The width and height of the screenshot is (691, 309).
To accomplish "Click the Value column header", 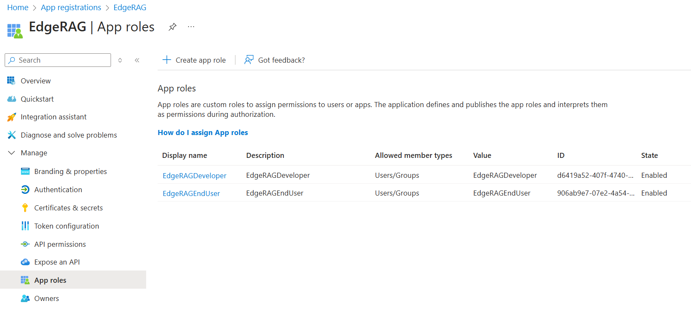I will tap(482, 155).
